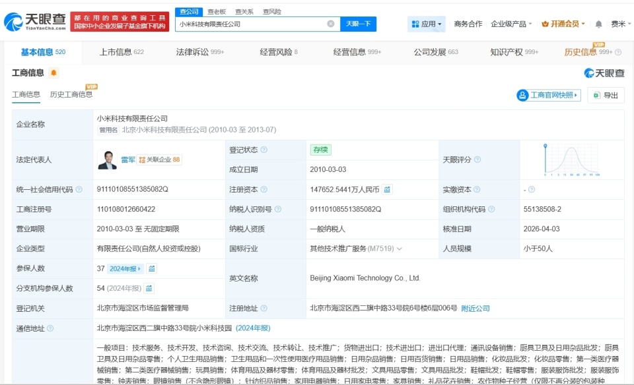This screenshot has height=385, width=634.
Task: Clear the search box with the X icon
Action: coord(330,23)
